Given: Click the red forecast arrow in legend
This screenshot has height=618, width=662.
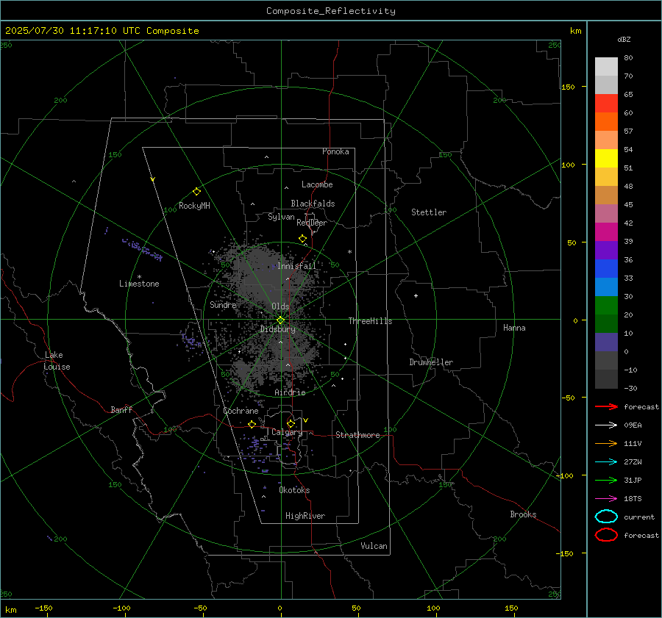Looking at the screenshot, I should pyautogui.click(x=606, y=406).
